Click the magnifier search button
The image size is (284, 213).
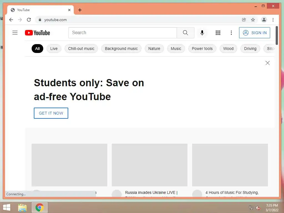tap(185, 33)
